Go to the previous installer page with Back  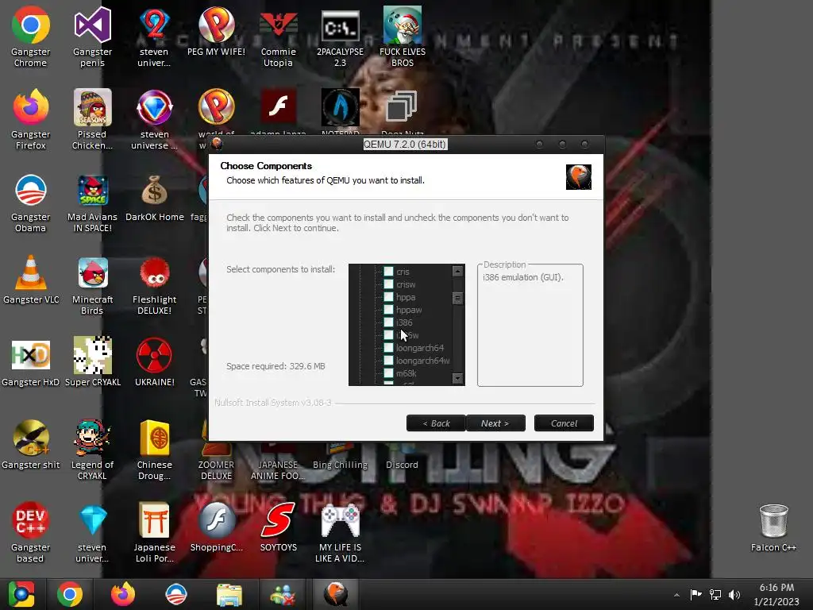[x=436, y=423]
